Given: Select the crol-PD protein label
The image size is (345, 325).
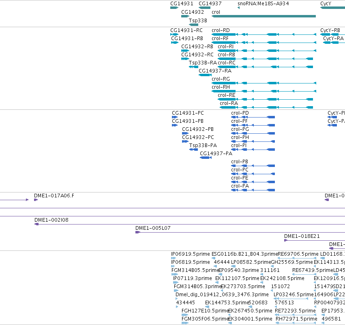Looking at the screenshot, I should click(240, 113).
